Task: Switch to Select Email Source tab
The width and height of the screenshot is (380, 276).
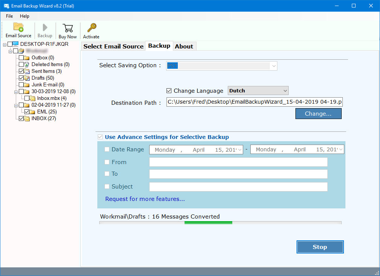Action: [x=114, y=46]
